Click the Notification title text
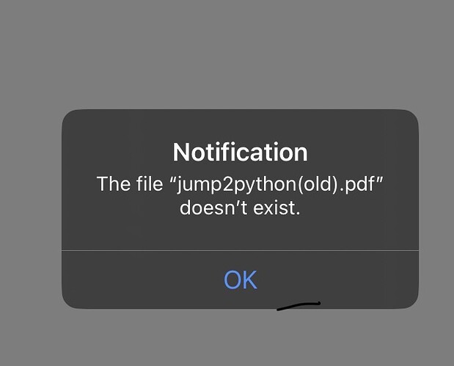This screenshot has height=366, width=454. click(x=240, y=152)
